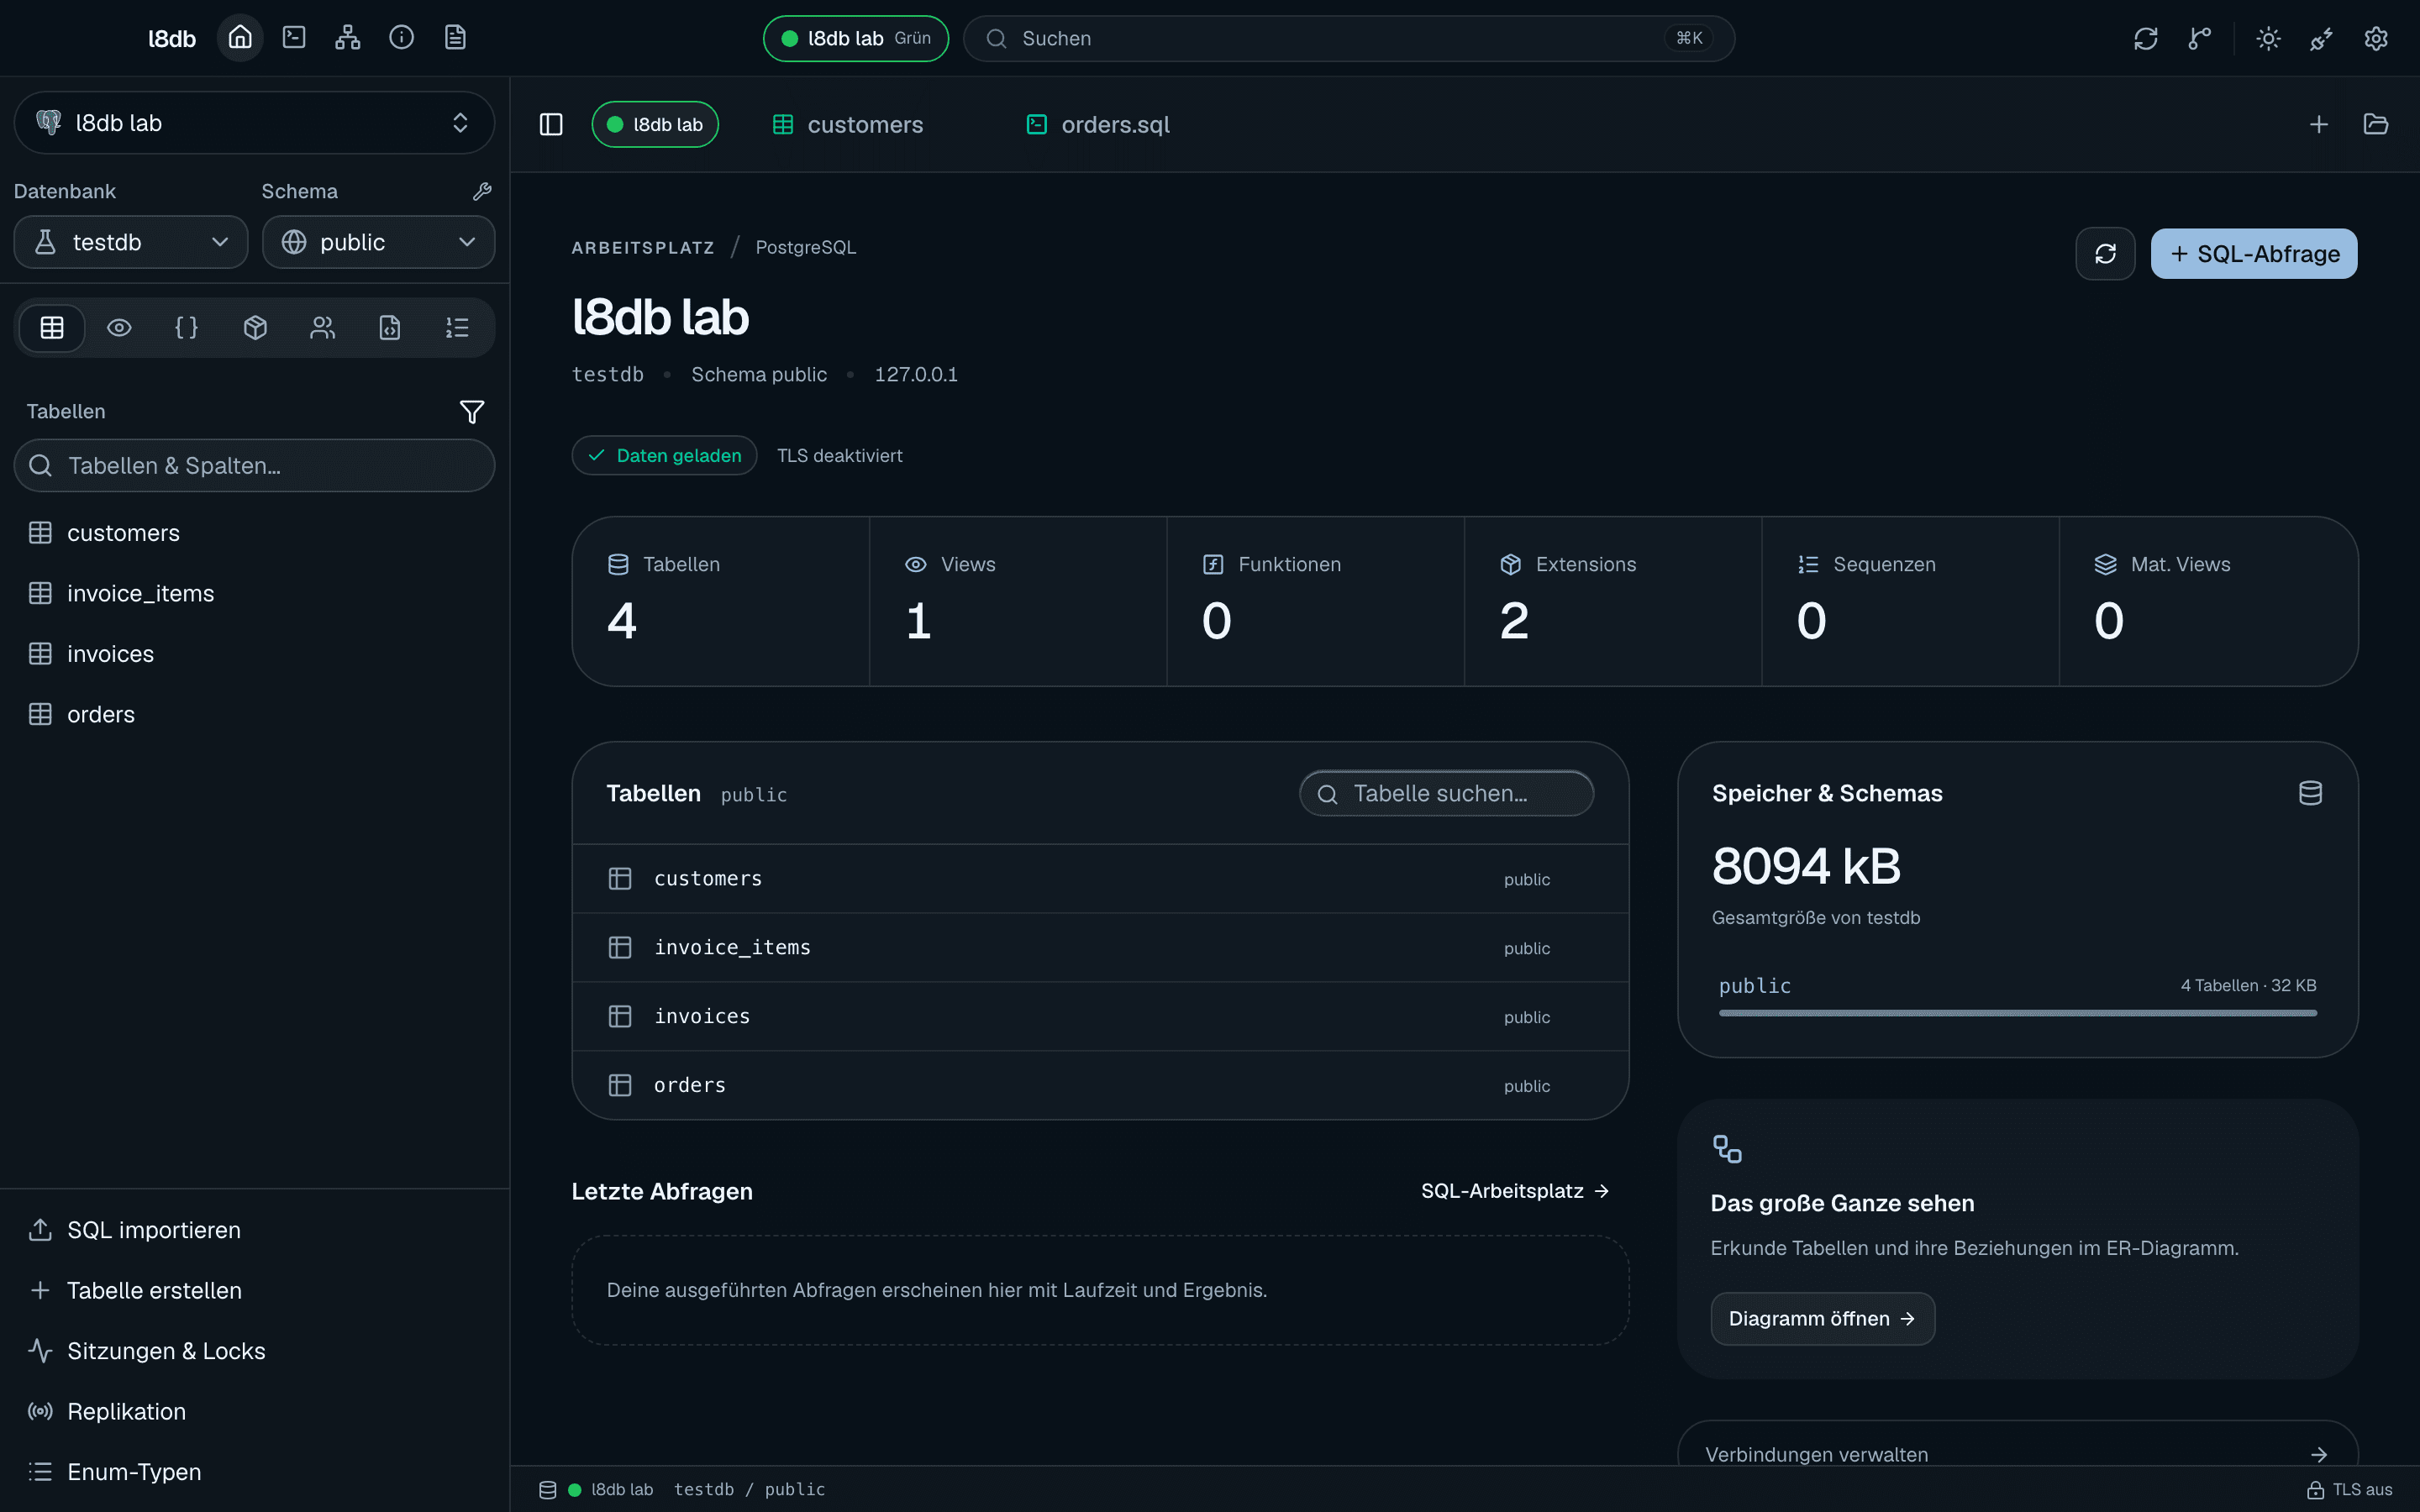
Task: Click ARBEITSPLATZ breadcrumb
Action: 643,248
